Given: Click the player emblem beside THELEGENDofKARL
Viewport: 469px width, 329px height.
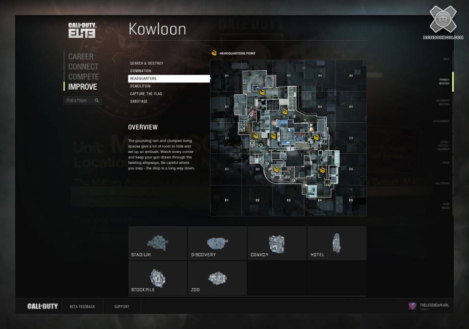Looking at the screenshot, I should point(412,306).
